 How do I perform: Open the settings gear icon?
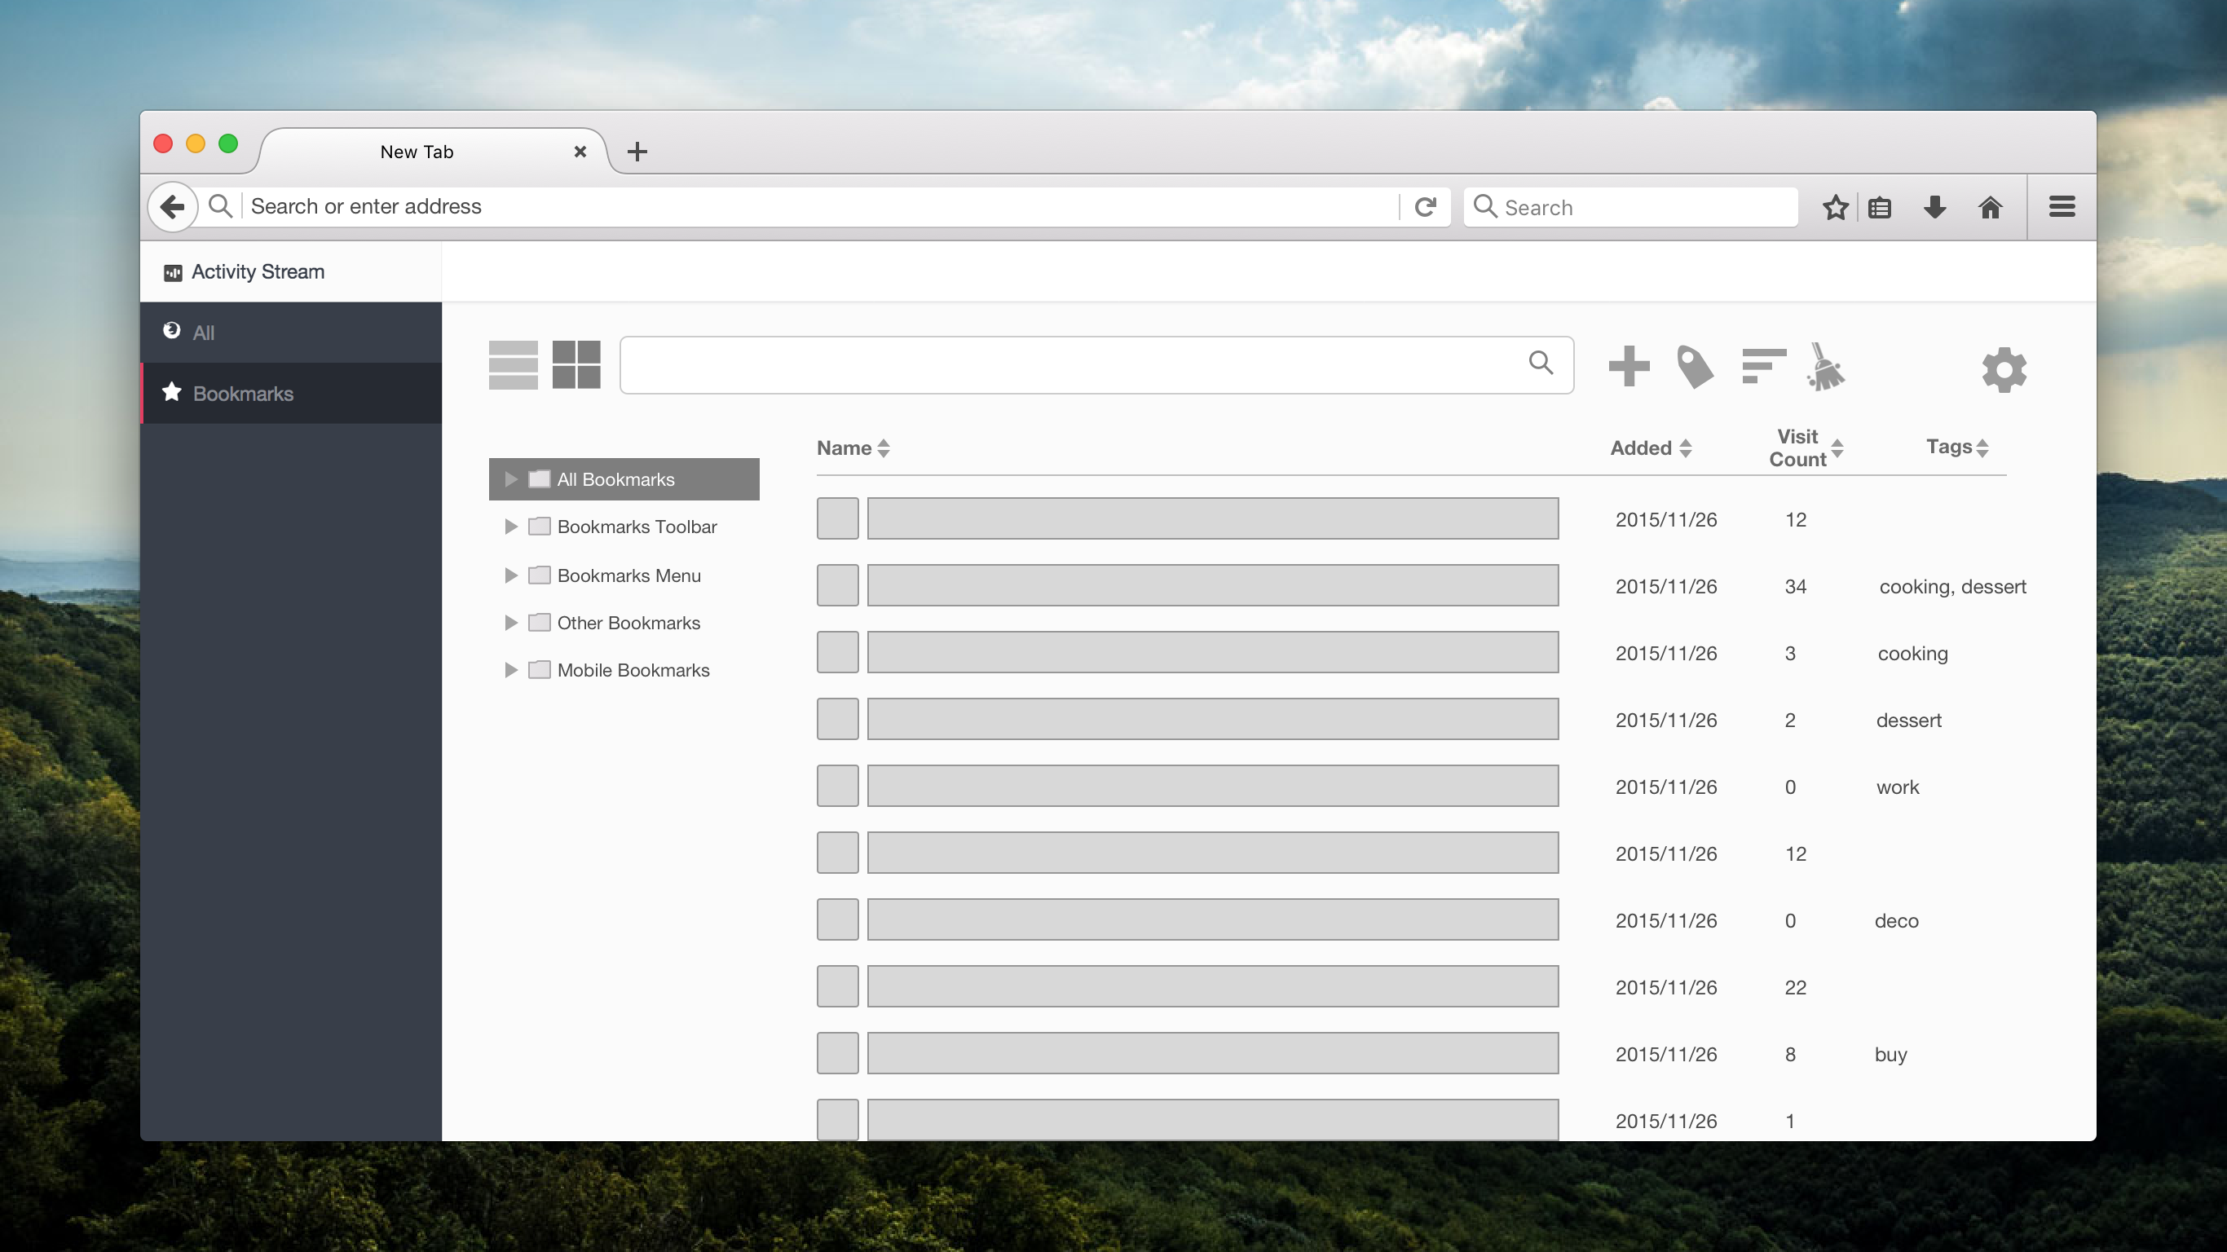click(2004, 370)
